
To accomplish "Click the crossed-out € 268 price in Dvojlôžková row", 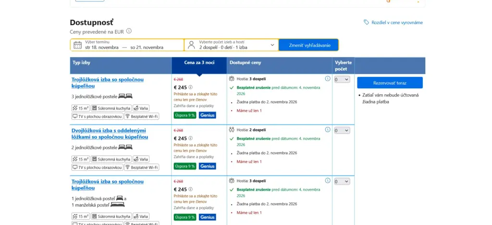I will (x=178, y=130).
